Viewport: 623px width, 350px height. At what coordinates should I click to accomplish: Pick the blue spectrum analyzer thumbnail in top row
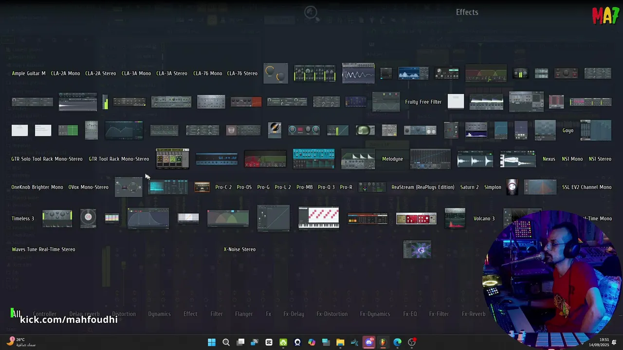point(413,73)
